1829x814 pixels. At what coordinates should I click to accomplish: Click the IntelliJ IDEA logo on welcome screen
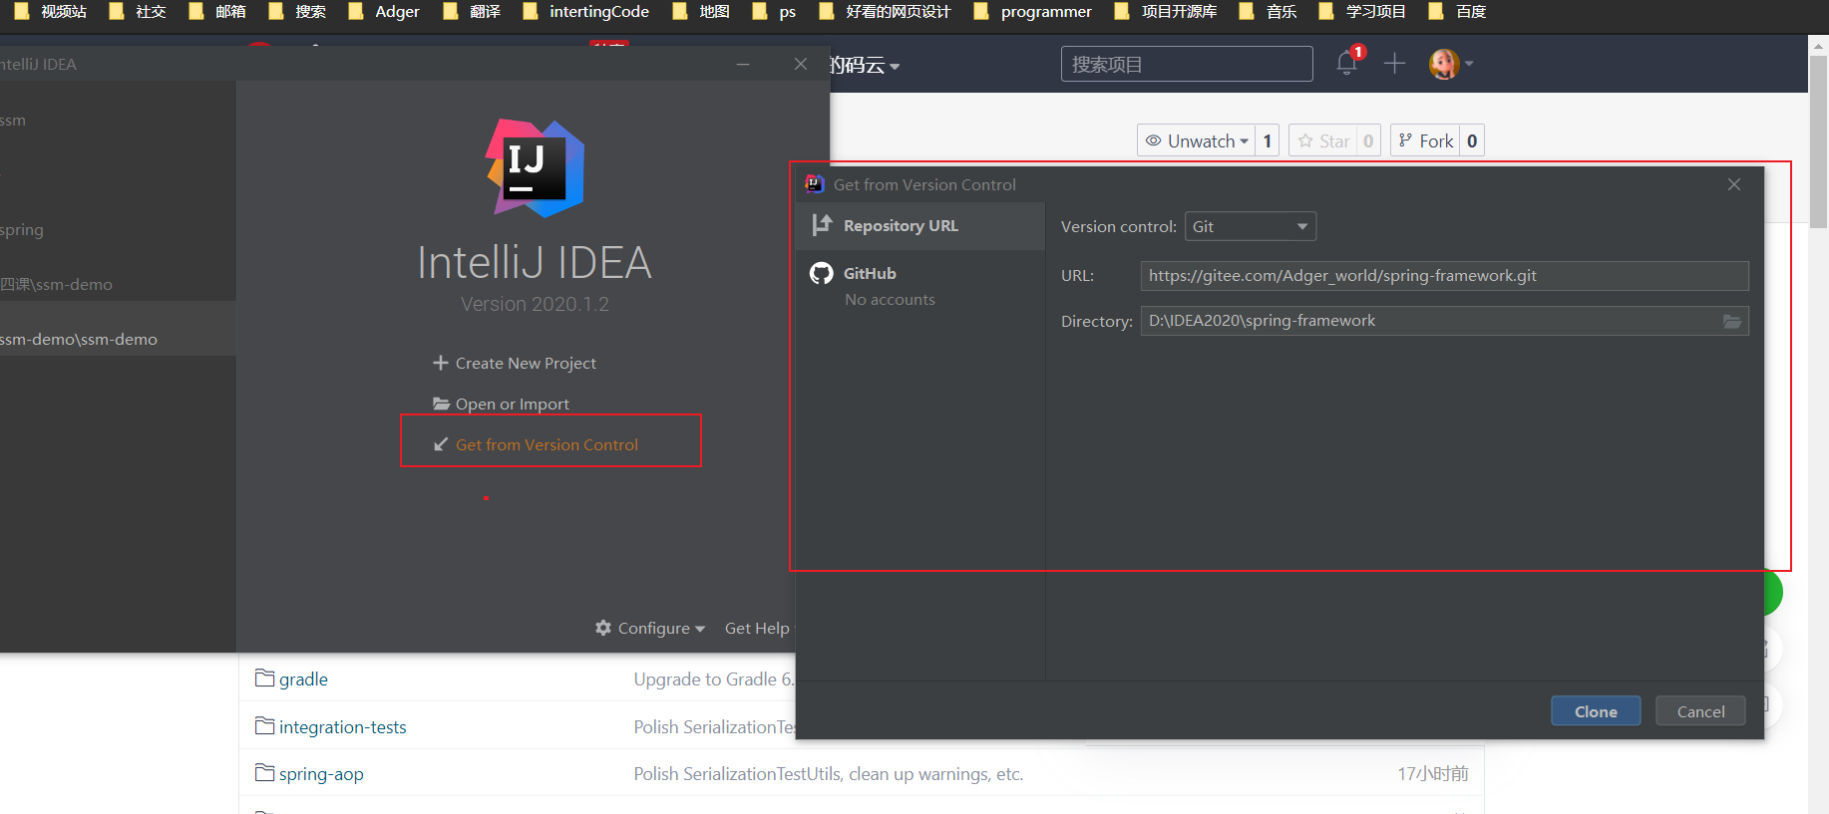pos(536,168)
